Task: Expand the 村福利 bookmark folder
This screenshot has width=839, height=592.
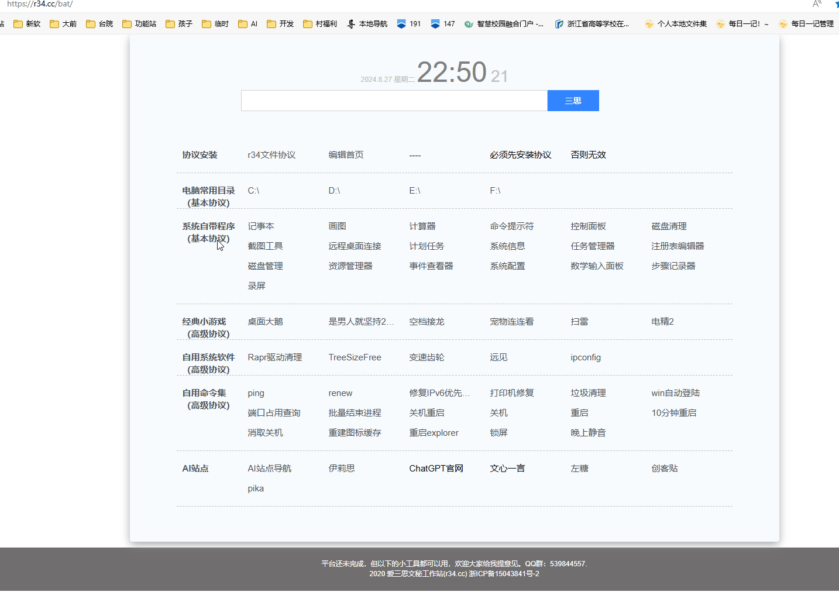Action: [x=320, y=24]
